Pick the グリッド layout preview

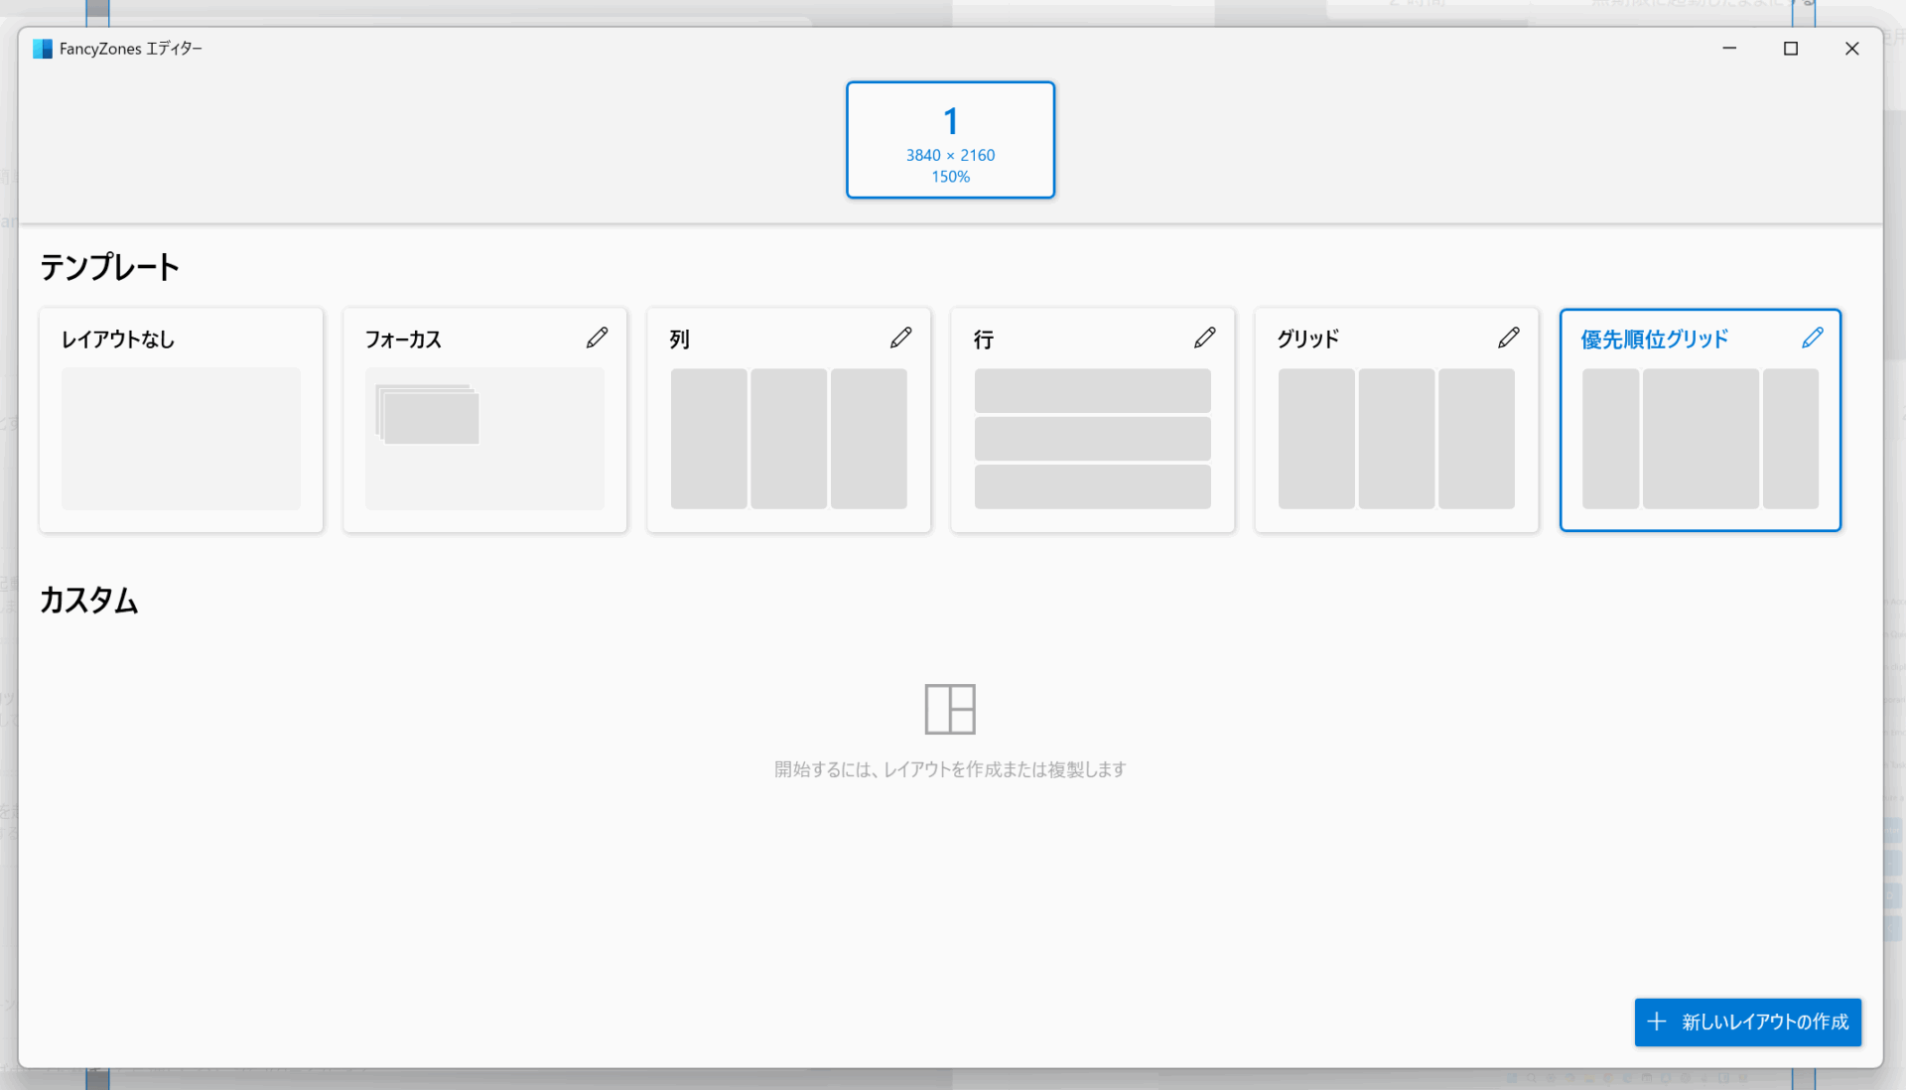click(1396, 439)
